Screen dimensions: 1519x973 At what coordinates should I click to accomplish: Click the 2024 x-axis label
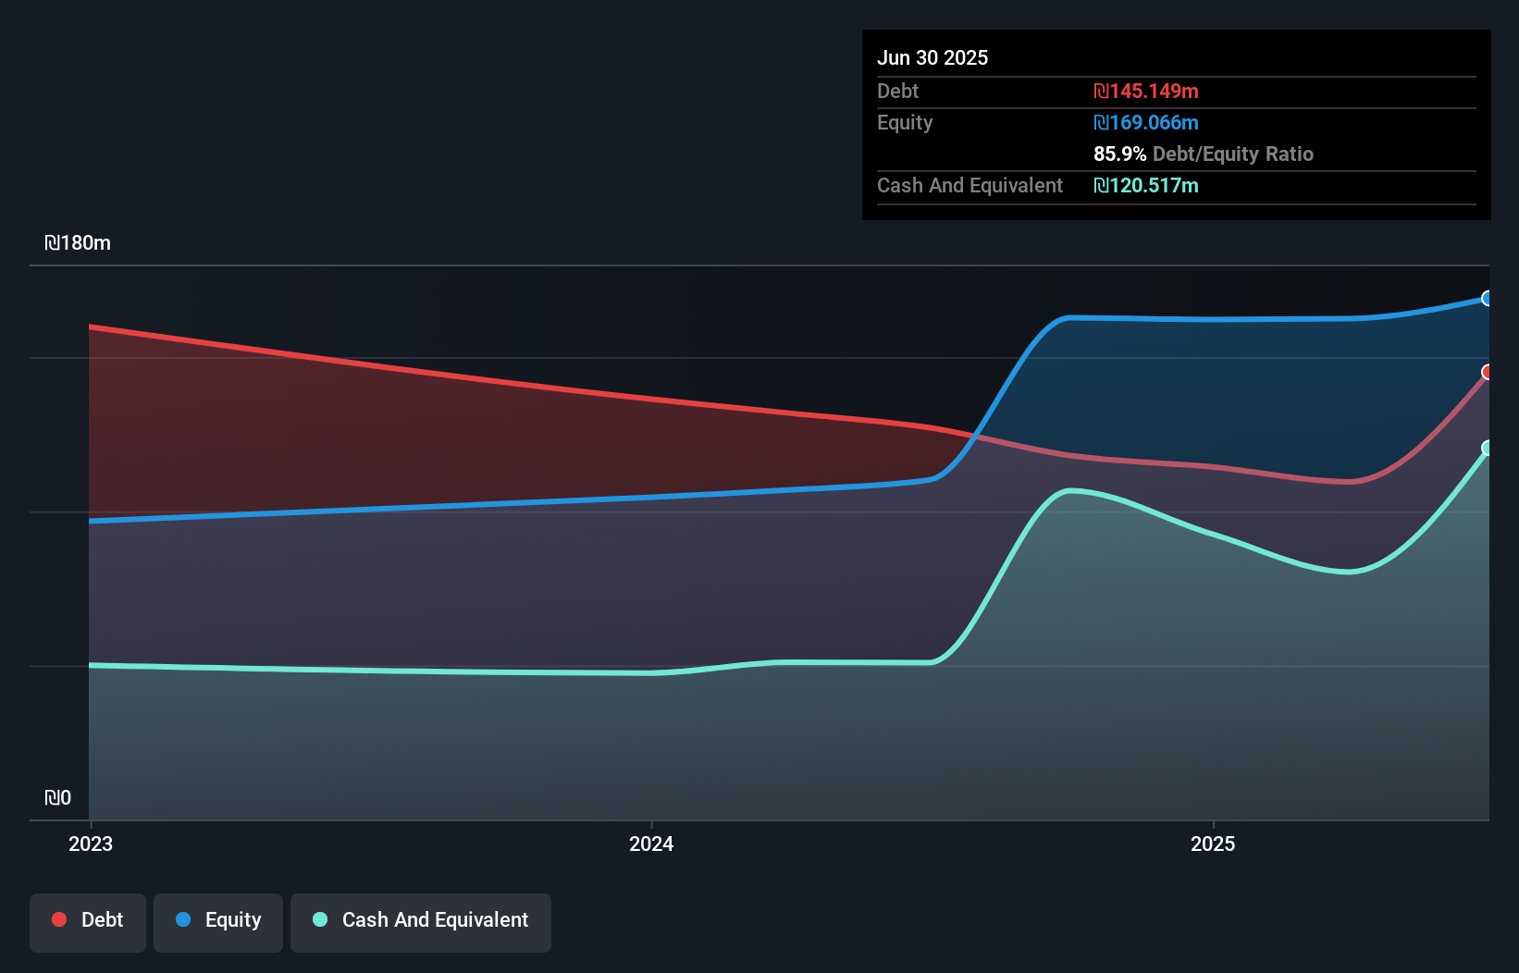point(651,844)
